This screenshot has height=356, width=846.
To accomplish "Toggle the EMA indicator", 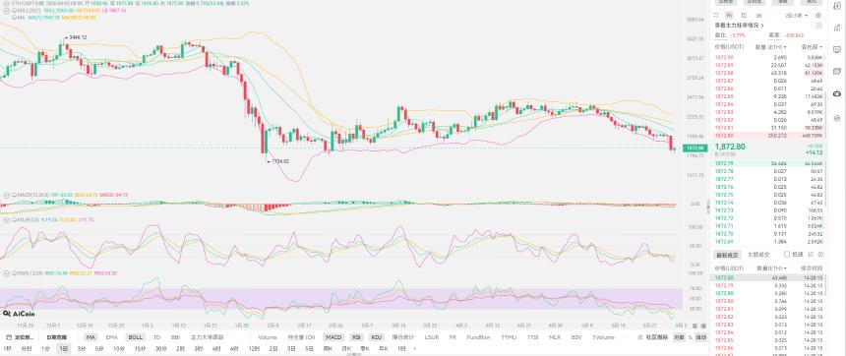I will click(x=112, y=337).
